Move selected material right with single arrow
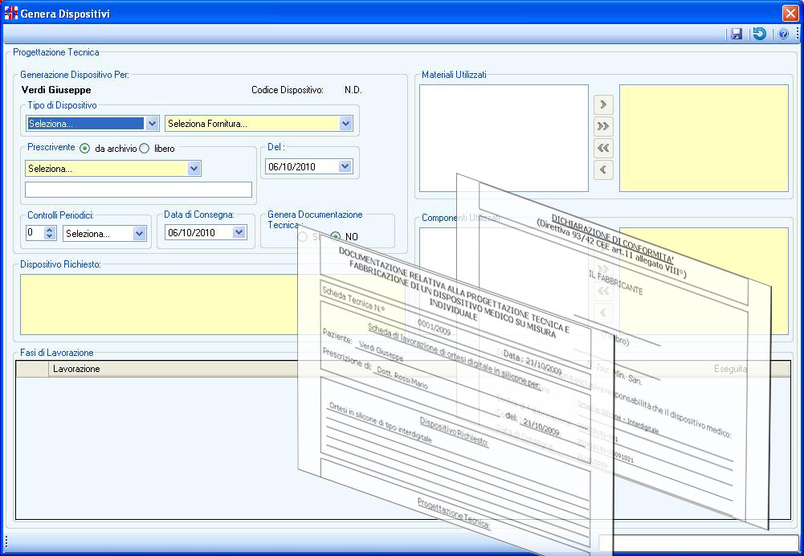This screenshot has height=556, width=804. pyautogui.click(x=603, y=104)
